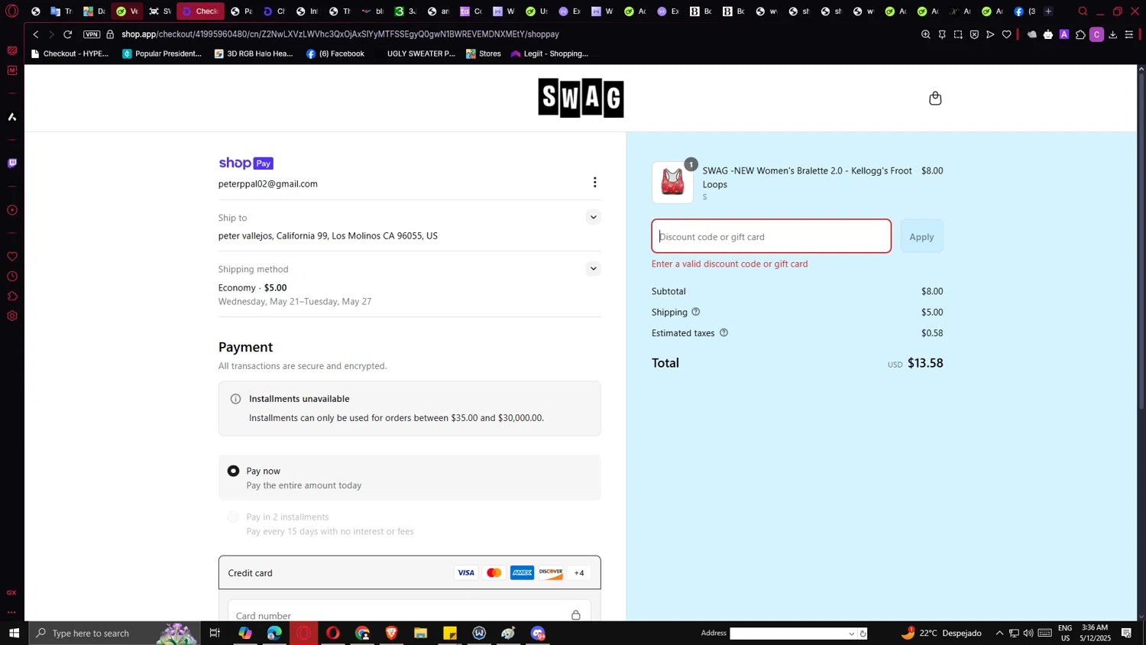Image resolution: width=1146 pixels, height=645 pixels.
Task: Click the Card number input field
Action: [x=410, y=611]
